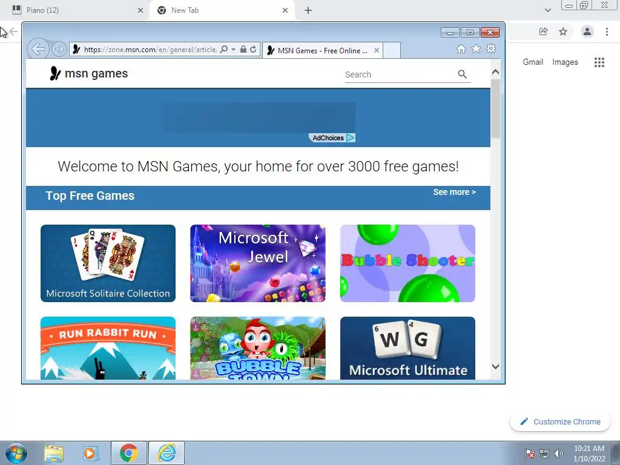This screenshot has height=465, width=620.
Task: Open Chrome three-dot menu
Action: pyautogui.click(x=607, y=31)
